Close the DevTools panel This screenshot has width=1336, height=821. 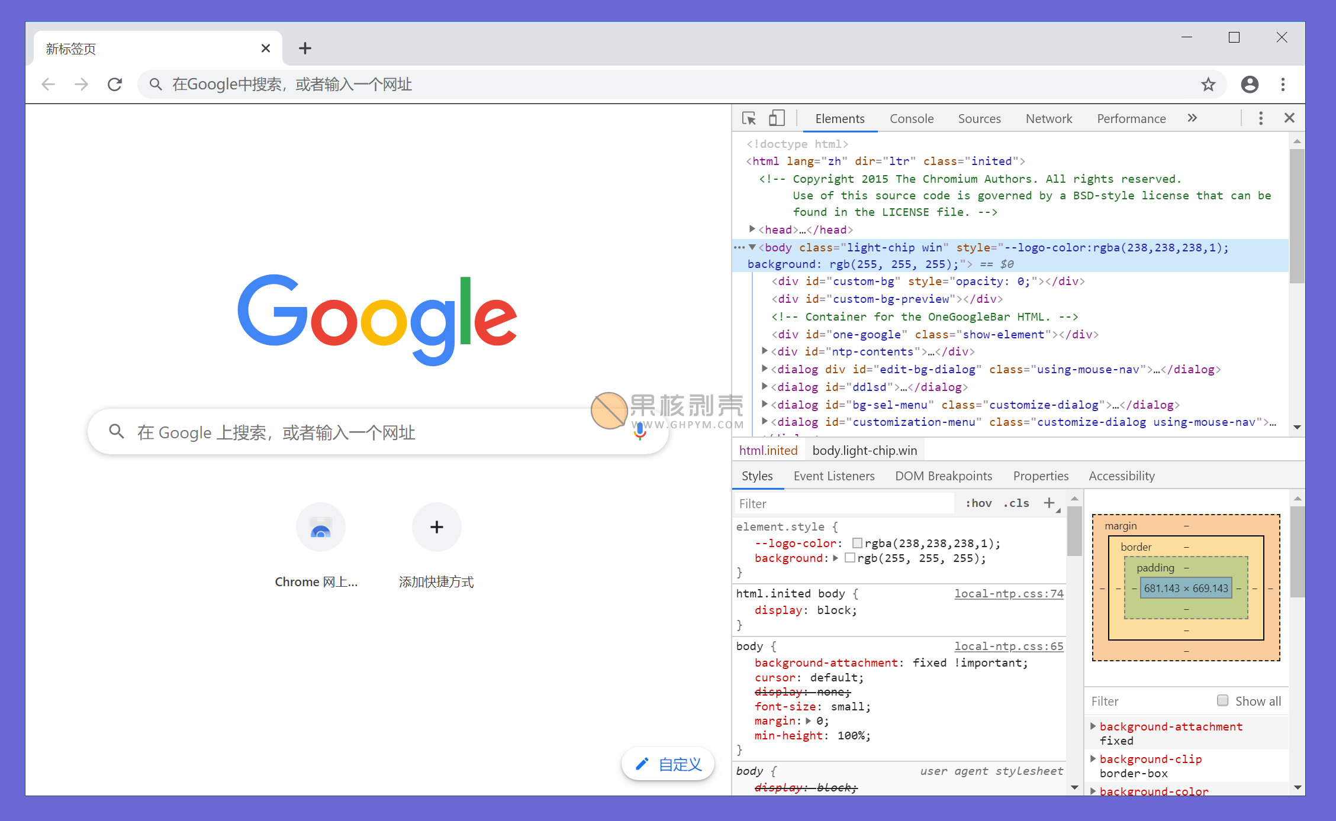click(x=1289, y=118)
